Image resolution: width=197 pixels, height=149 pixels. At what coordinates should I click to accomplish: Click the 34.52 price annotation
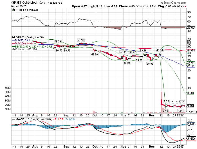pyautogui.click(x=139, y=60)
